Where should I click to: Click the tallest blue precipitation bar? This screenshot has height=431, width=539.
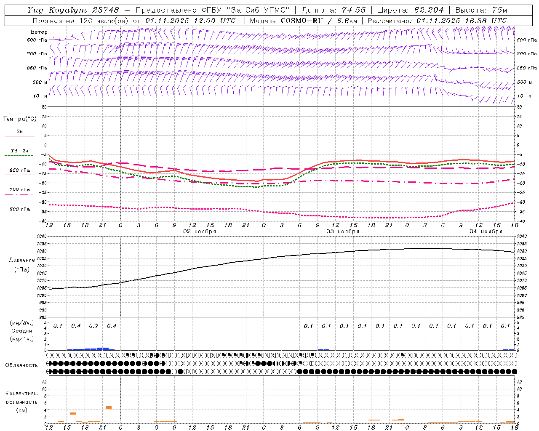click(x=103, y=349)
